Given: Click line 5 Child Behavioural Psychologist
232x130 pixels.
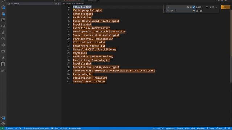Looking at the screenshot, I should [96, 21].
